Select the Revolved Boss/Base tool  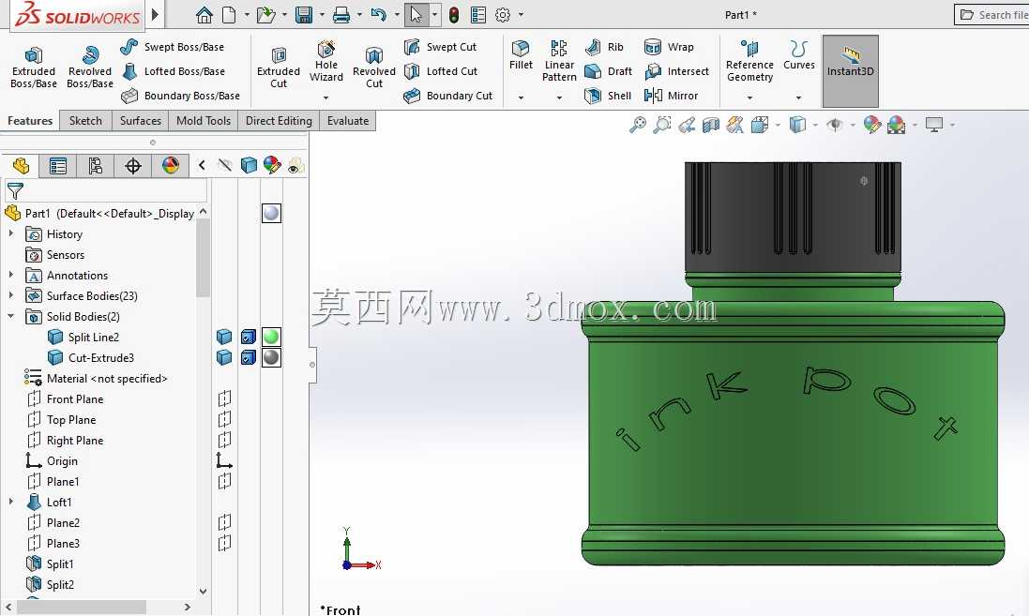pyautogui.click(x=90, y=67)
